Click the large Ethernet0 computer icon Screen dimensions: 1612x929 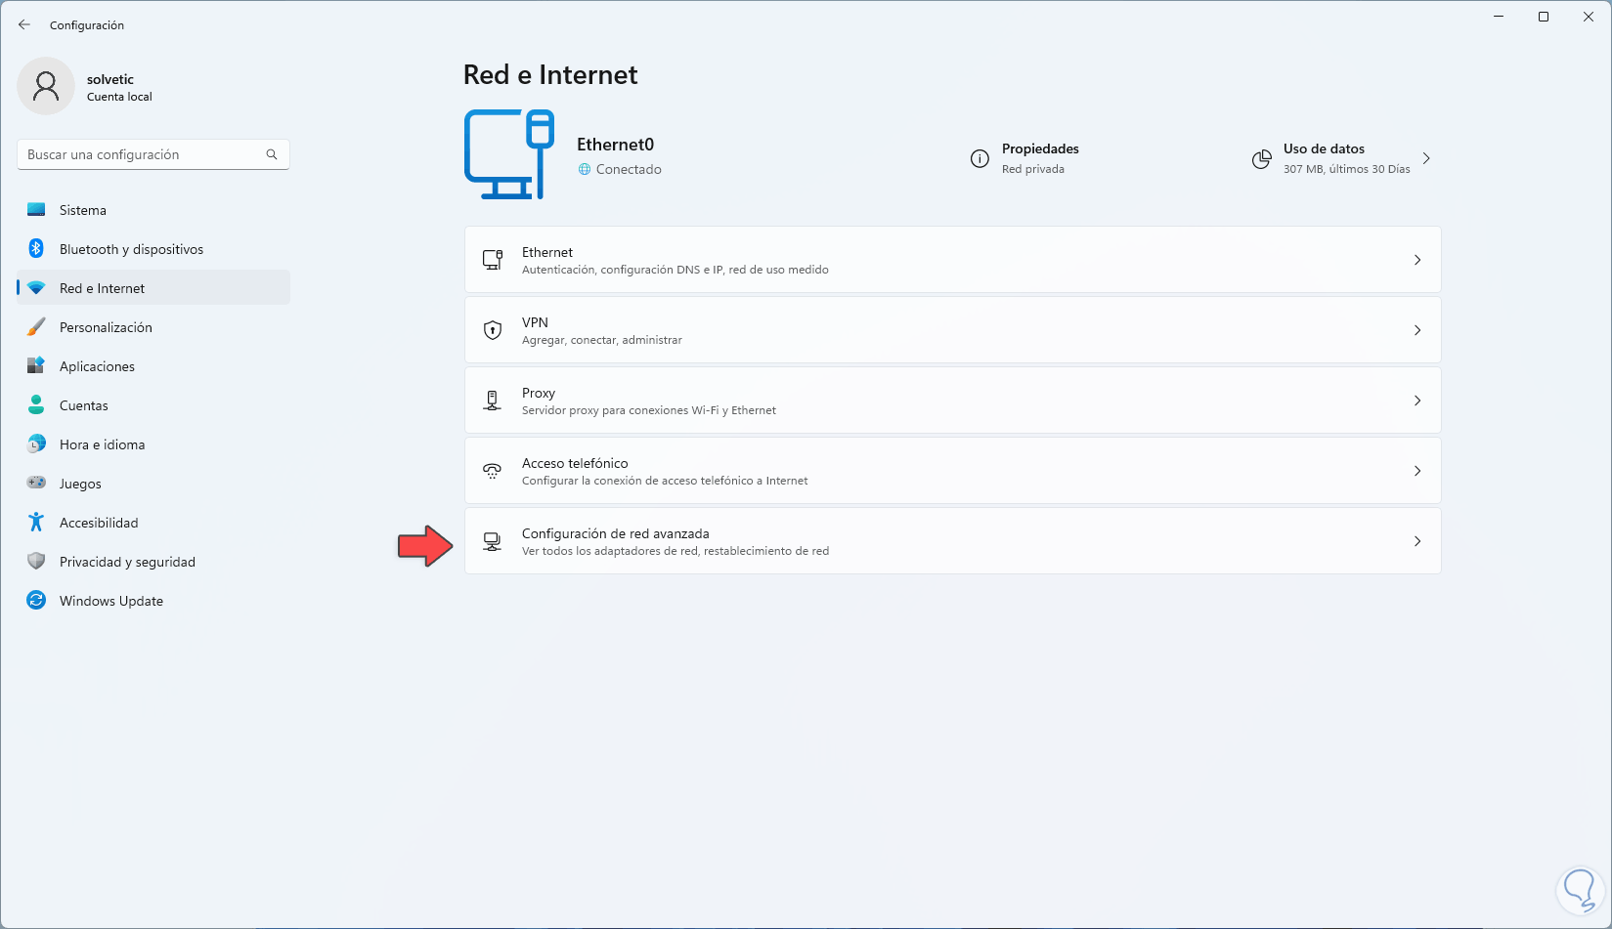[509, 154]
